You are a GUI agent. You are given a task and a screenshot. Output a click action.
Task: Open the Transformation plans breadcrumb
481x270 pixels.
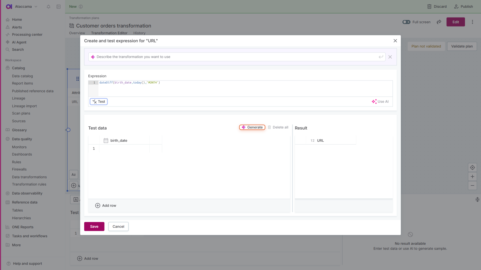click(x=84, y=18)
